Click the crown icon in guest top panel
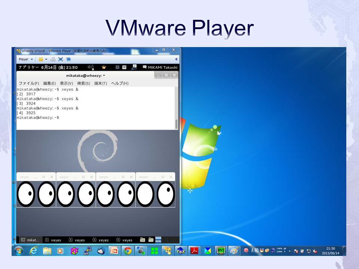 104,67
